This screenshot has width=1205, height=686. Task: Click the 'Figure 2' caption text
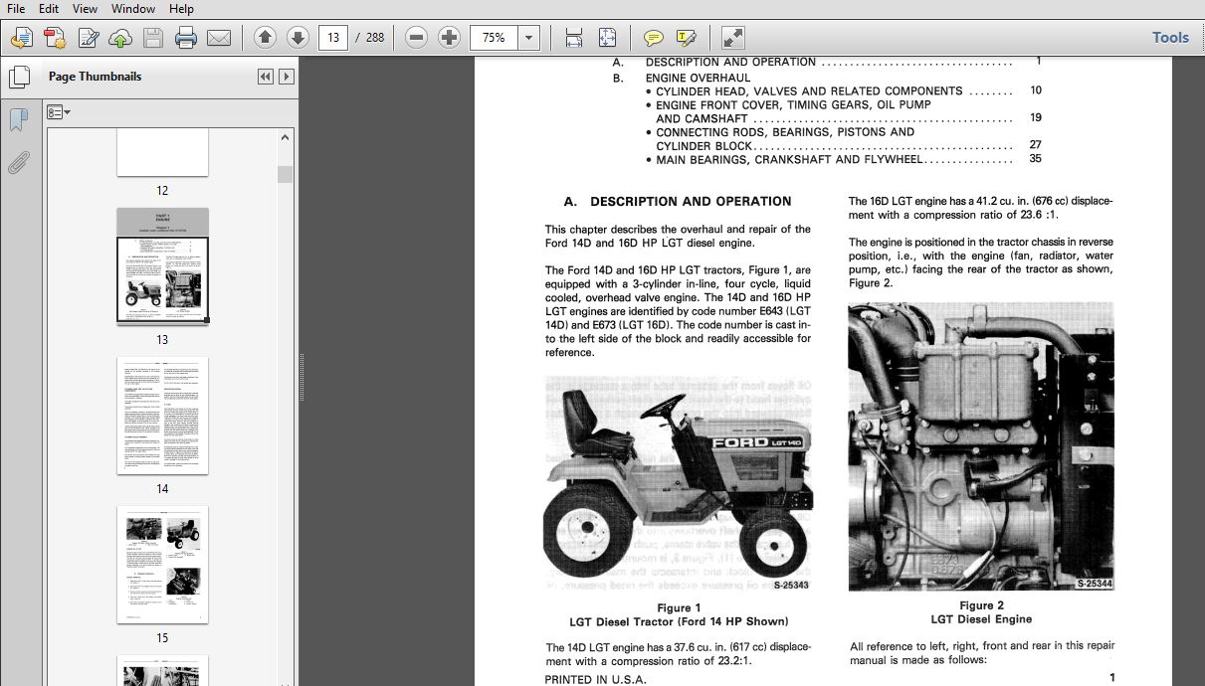coord(981,605)
